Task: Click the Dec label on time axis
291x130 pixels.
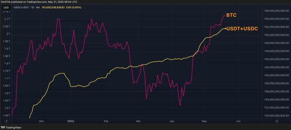Action: (x=41, y=121)
